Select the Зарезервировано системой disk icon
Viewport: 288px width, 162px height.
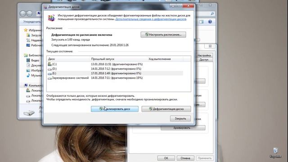point(49,78)
